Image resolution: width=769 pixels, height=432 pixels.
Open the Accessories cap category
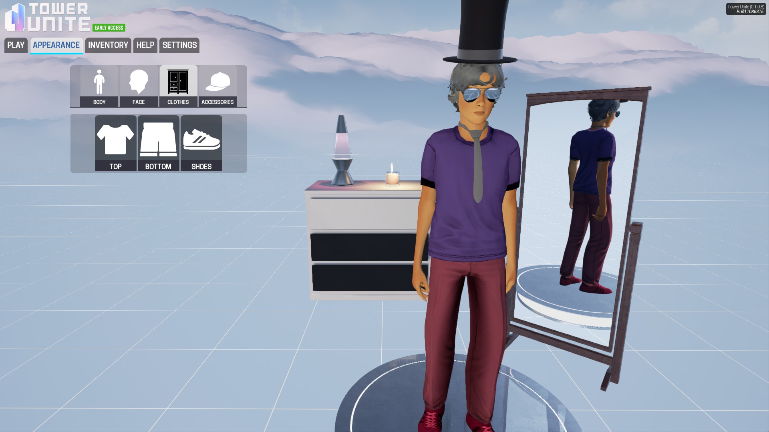[x=217, y=86]
